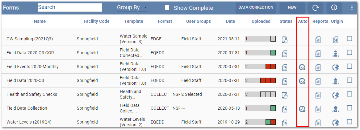
Task: Click origin worker icon for Field Data Collection
Action: [336, 109]
